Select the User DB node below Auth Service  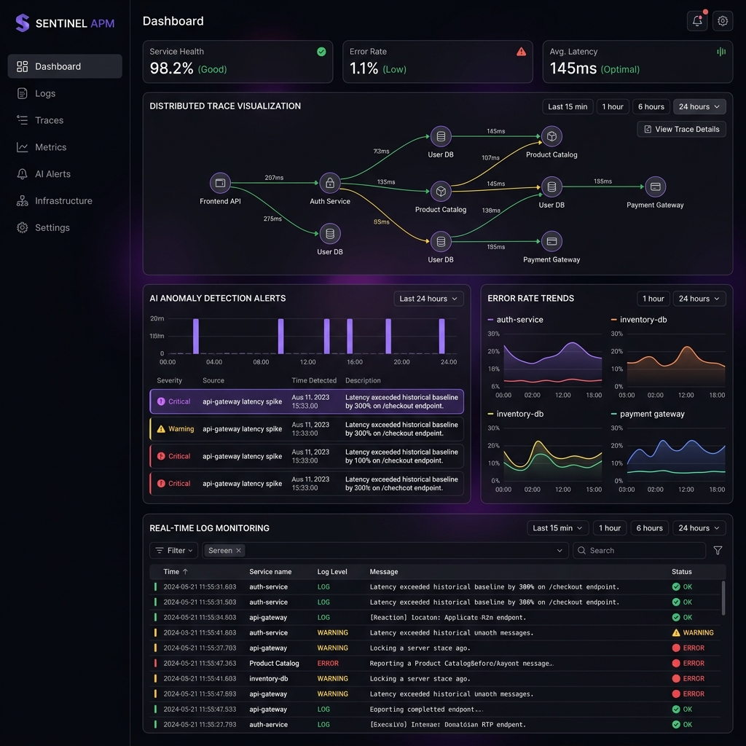[330, 234]
